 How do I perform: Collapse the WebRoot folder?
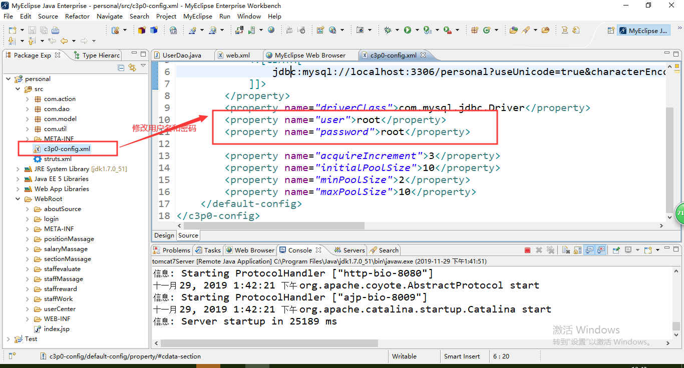click(18, 199)
